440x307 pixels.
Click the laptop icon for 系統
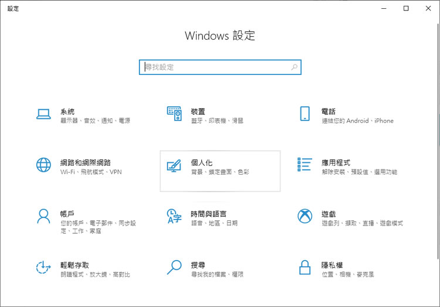pyautogui.click(x=43, y=114)
